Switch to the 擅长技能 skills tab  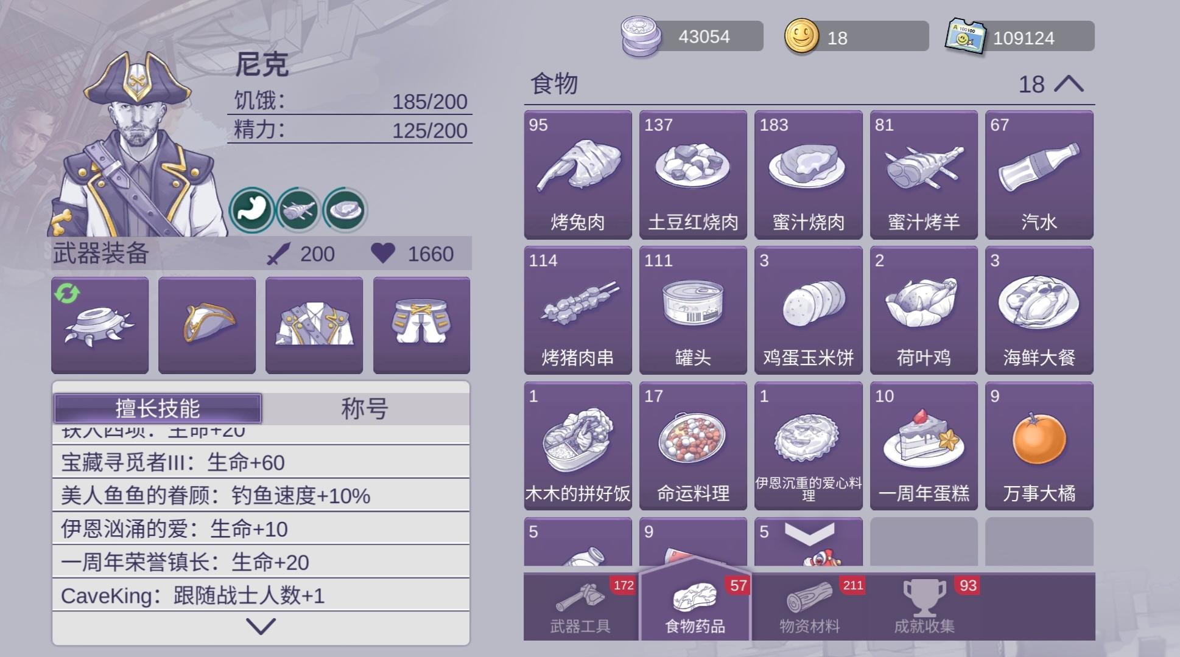158,408
